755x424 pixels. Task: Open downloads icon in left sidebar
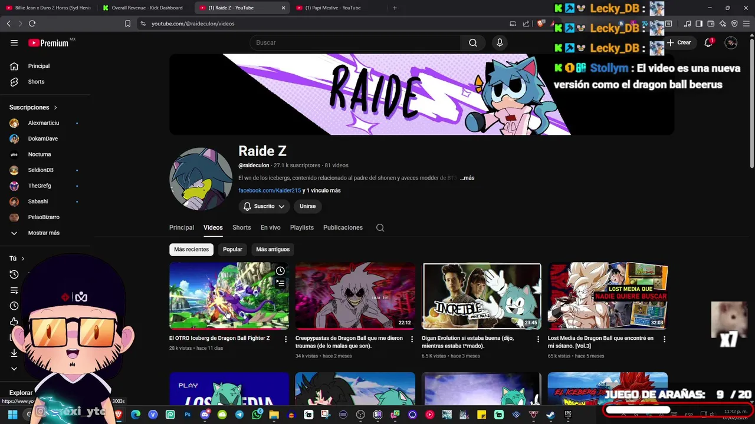click(x=14, y=353)
